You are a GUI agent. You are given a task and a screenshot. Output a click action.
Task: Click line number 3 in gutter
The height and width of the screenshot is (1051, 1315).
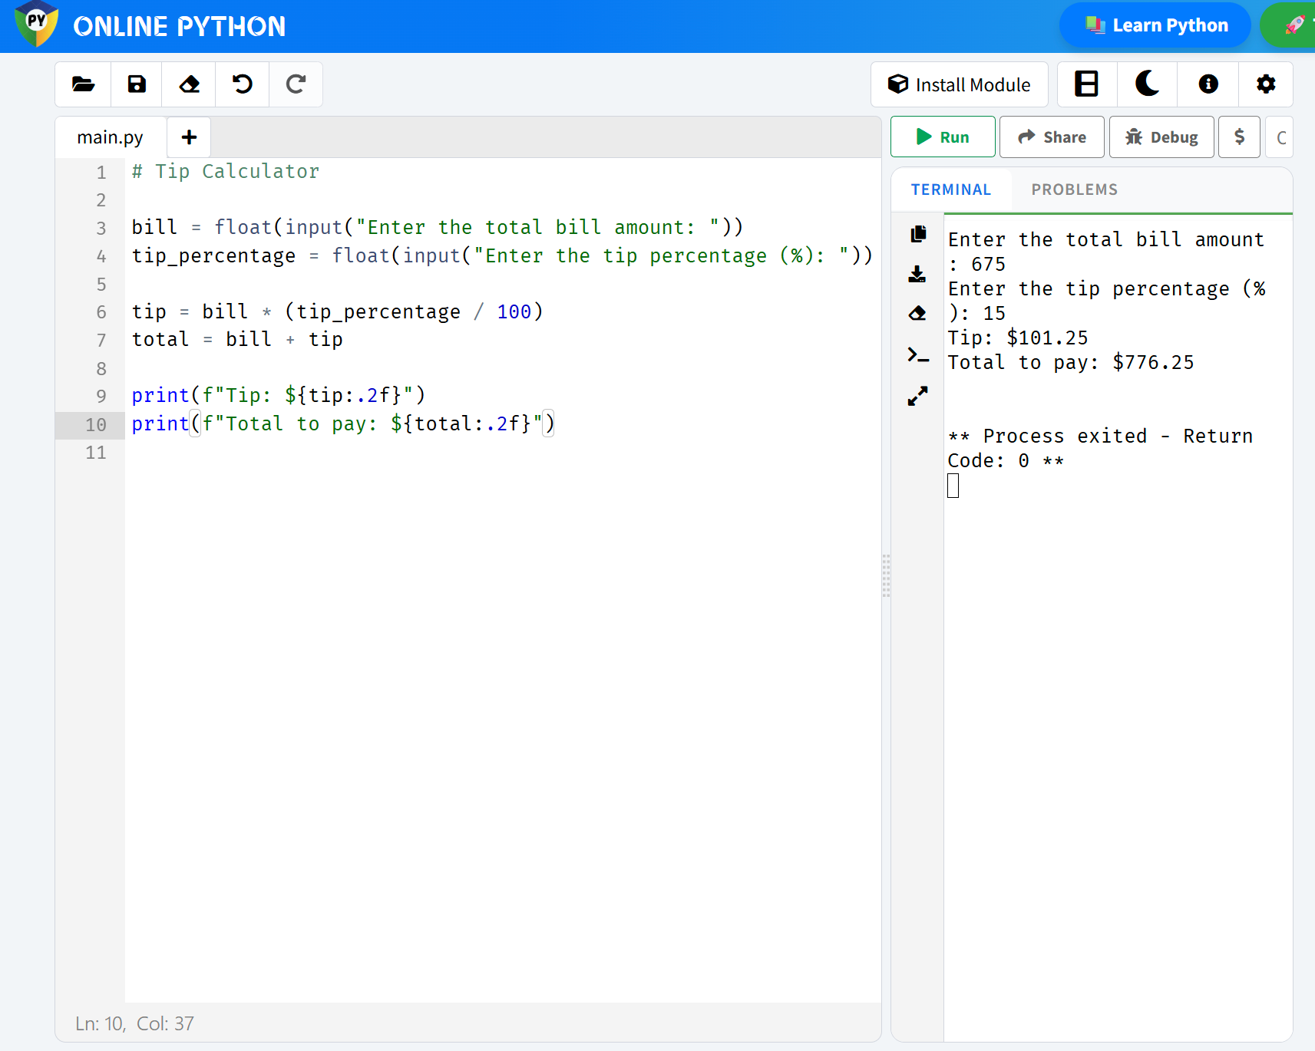(101, 228)
